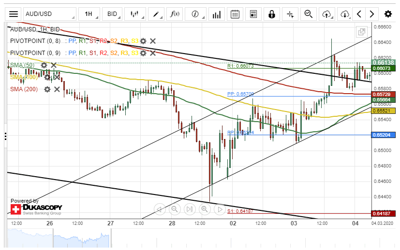The height and width of the screenshot is (250, 400).
Task: Click the 0.66073 R1 price tag
Action: click(x=384, y=68)
